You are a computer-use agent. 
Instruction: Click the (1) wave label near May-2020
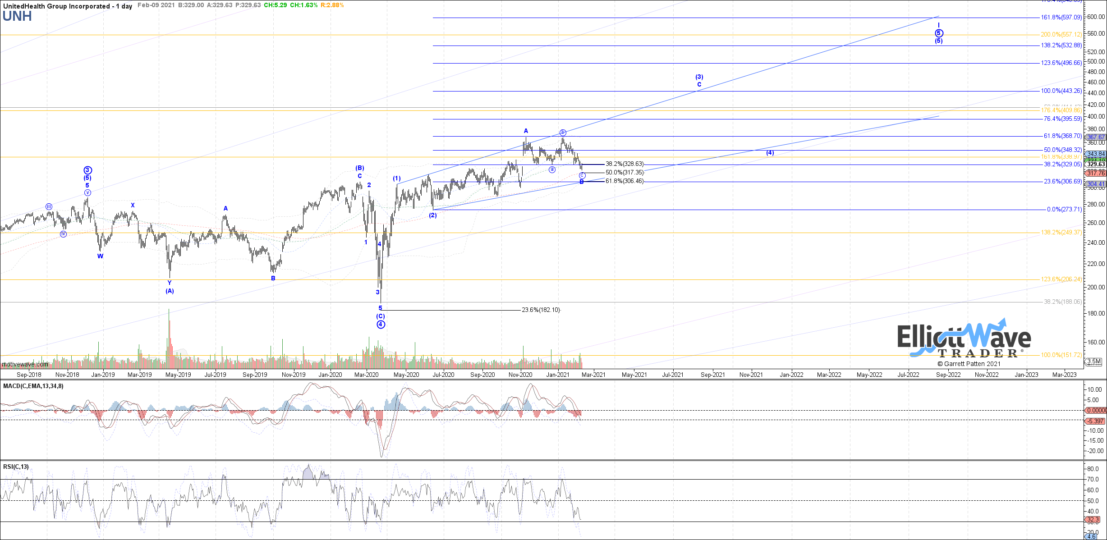(397, 178)
